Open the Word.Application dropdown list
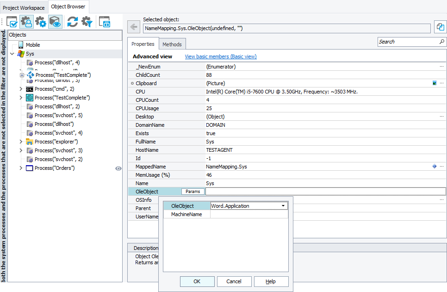The height and width of the screenshot is (292, 447). [284, 206]
